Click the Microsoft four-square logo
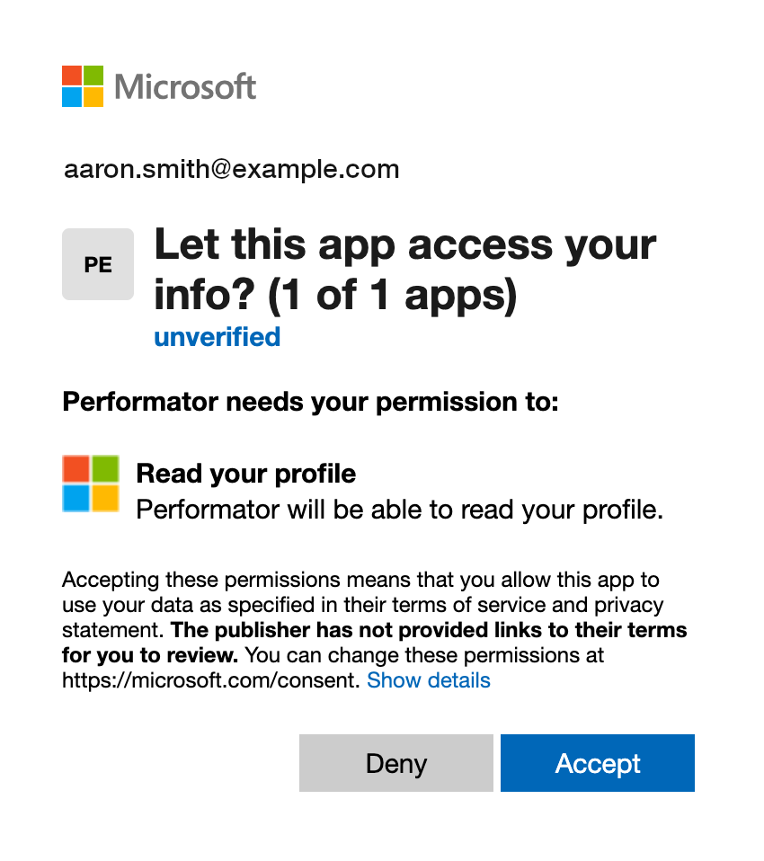This screenshot has width=764, height=861. point(82,84)
